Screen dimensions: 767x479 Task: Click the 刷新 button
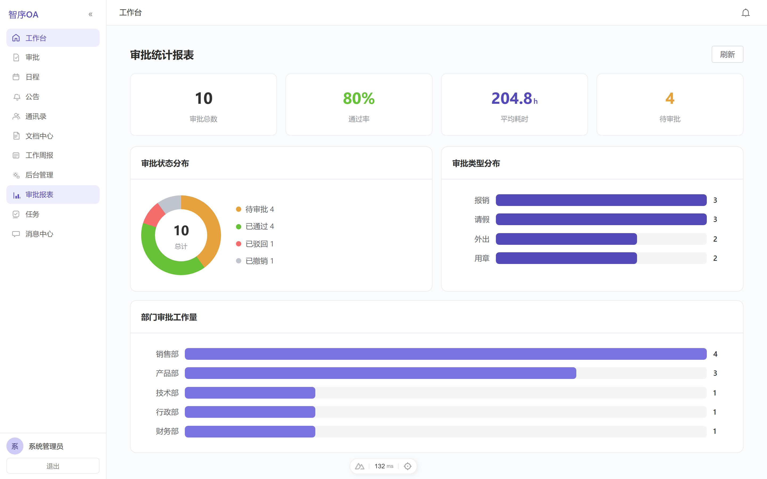[x=727, y=55]
